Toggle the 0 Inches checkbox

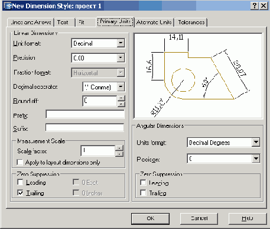tap(76, 193)
